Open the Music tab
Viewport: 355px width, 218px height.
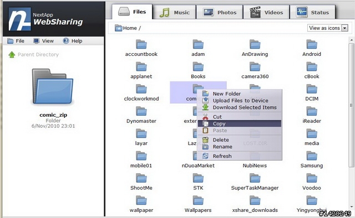[174, 12]
